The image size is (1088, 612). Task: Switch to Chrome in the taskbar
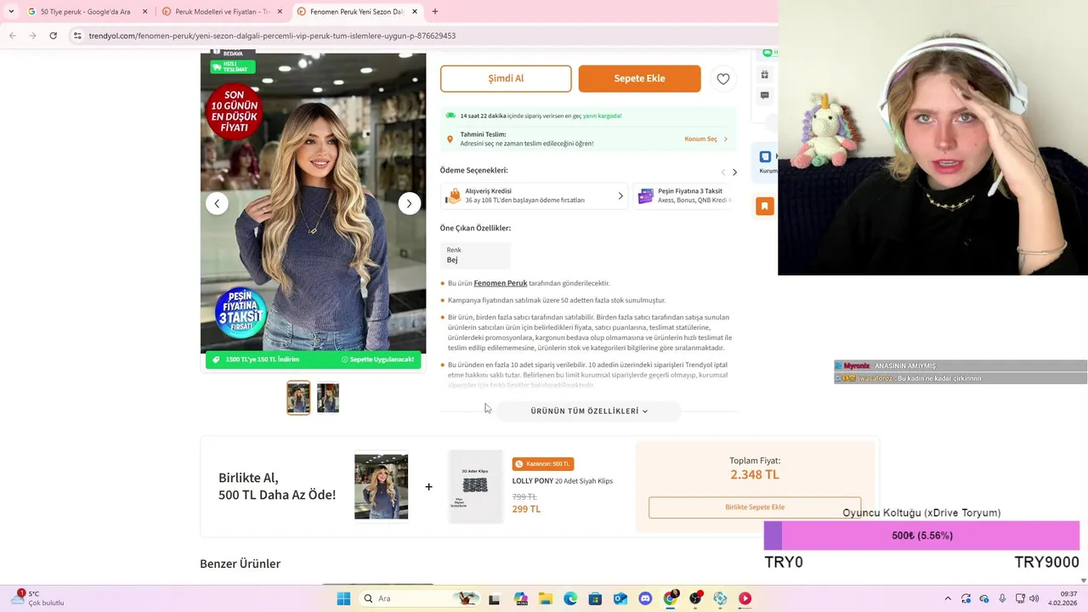coord(671,598)
